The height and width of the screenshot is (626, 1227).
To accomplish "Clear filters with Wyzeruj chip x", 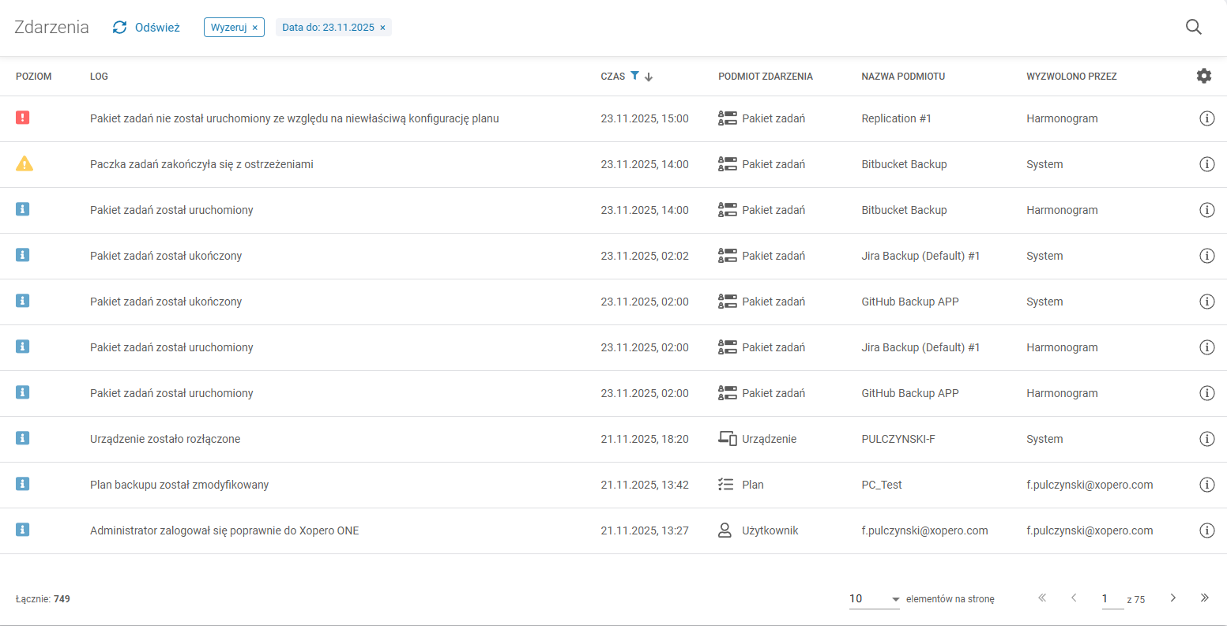I will coord(255,28).
